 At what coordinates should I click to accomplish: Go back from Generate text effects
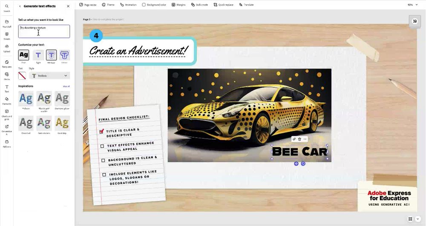click(20, 6)
